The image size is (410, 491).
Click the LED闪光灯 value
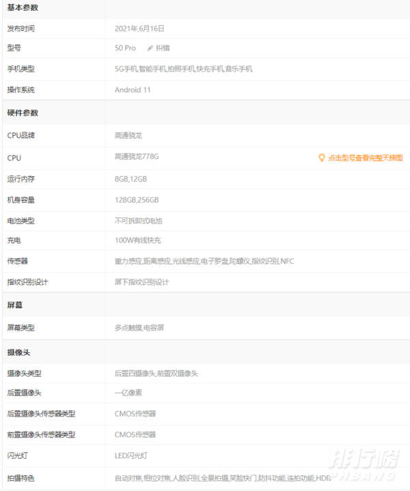[131, 455]
